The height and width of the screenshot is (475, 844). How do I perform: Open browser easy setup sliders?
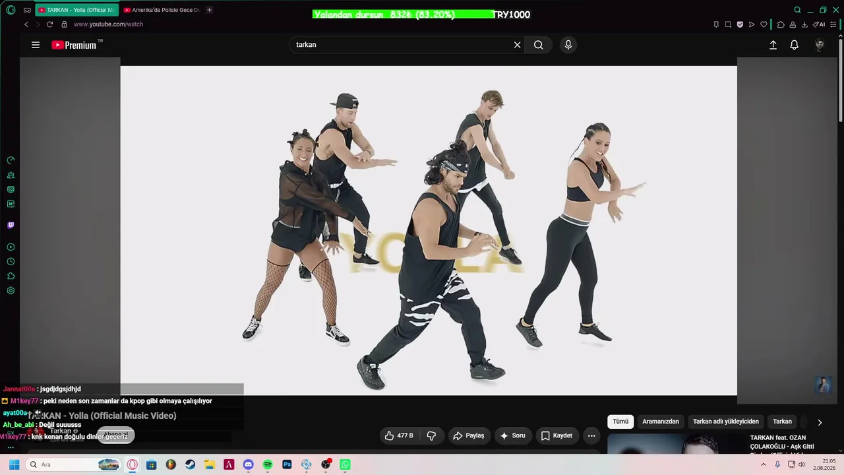[x=833, y=24]
